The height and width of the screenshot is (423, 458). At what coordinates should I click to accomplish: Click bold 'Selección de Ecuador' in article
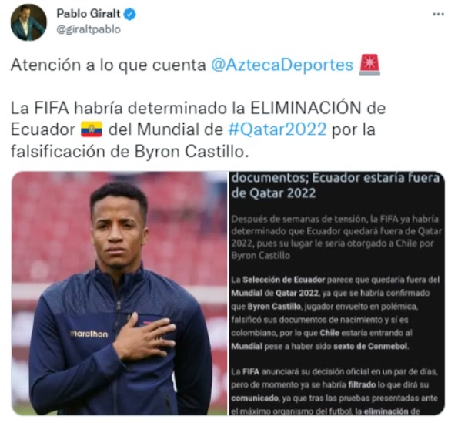283,280
